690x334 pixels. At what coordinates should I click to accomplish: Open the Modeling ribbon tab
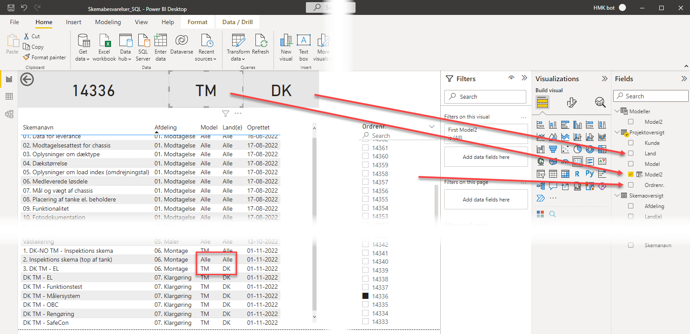click(108, 22)
